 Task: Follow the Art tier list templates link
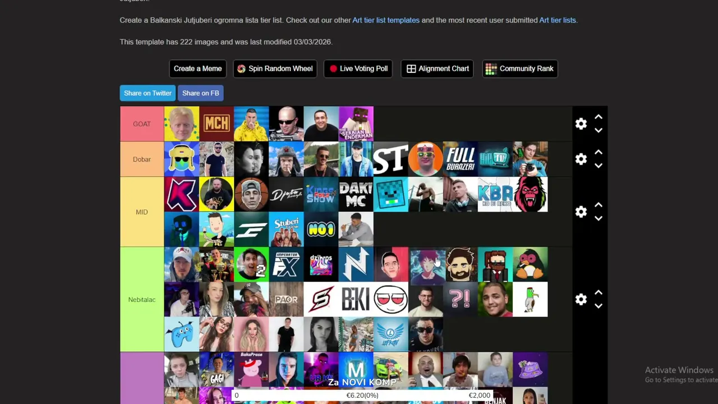pyautogui.click(x=386, y=20)
